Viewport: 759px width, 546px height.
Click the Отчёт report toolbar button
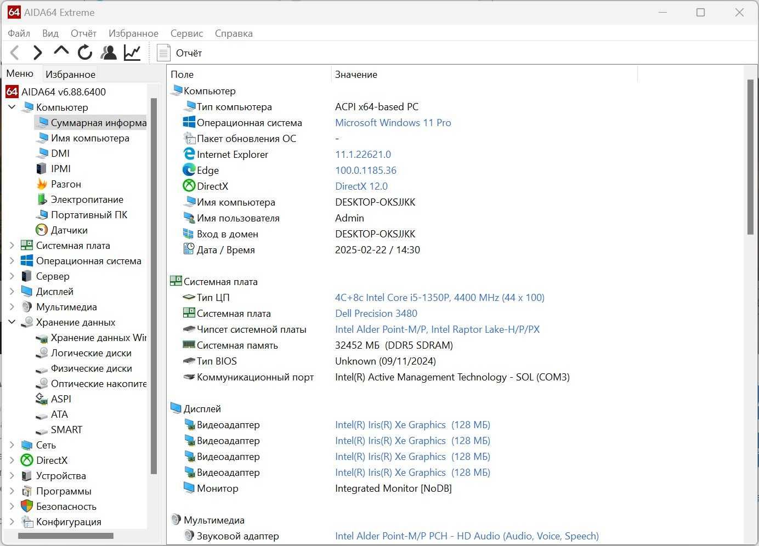[179, 53]
